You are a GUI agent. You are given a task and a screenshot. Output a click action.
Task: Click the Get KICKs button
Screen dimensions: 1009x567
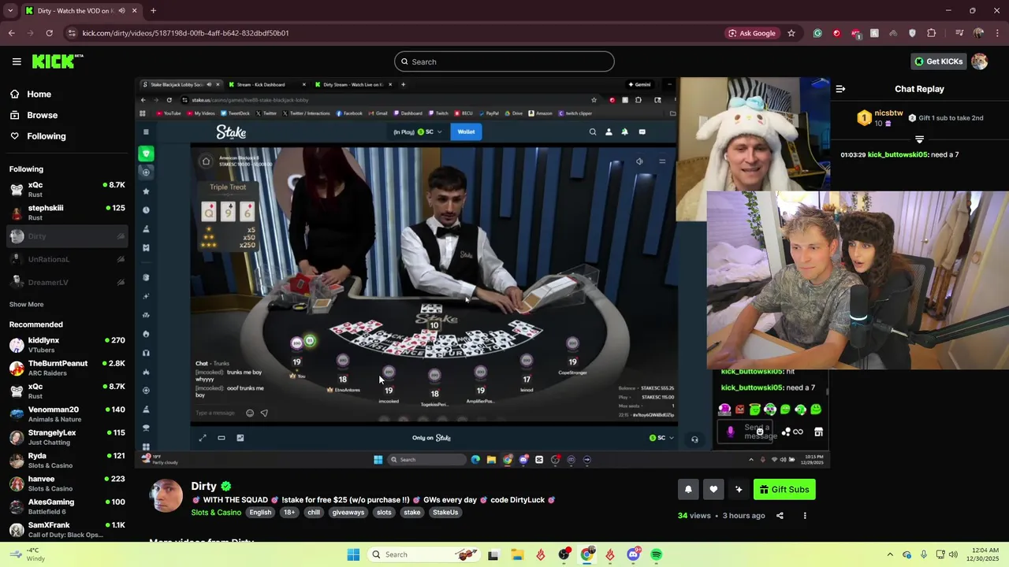click(938, 61)
